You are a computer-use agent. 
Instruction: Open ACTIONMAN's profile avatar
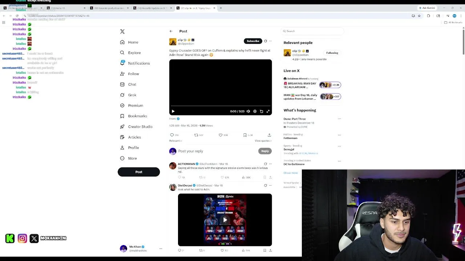point(173,166)
